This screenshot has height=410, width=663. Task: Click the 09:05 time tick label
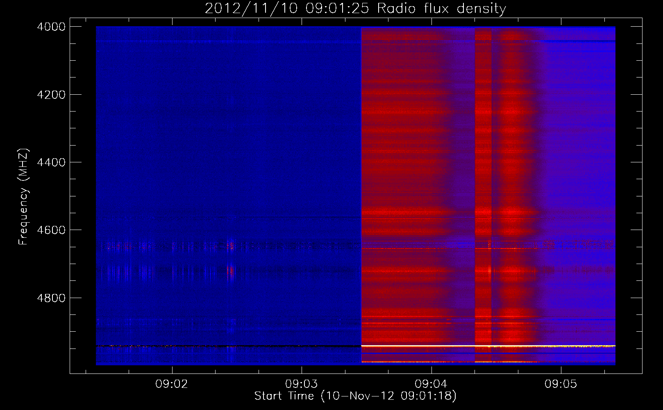[x=561, y=384]
